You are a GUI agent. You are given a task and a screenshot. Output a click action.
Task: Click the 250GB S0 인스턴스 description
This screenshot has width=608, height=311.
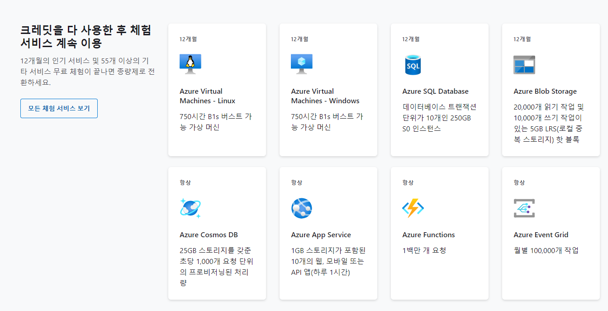tap(439, 118)
